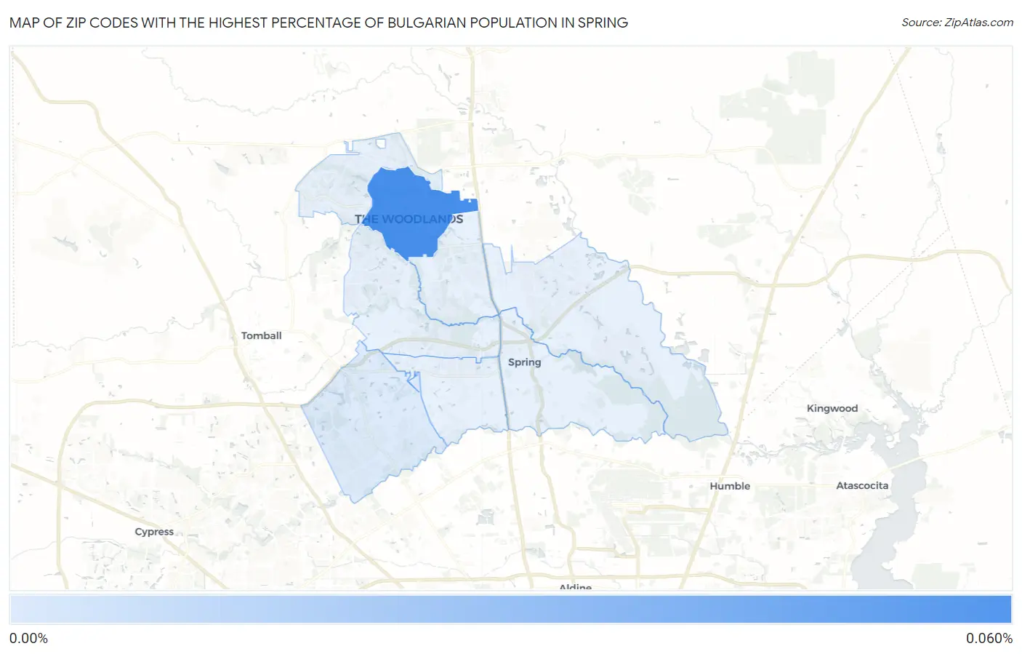Click the blue gradient legend bar
This screenshot has height=654, width=1022.
click(510, 610)
